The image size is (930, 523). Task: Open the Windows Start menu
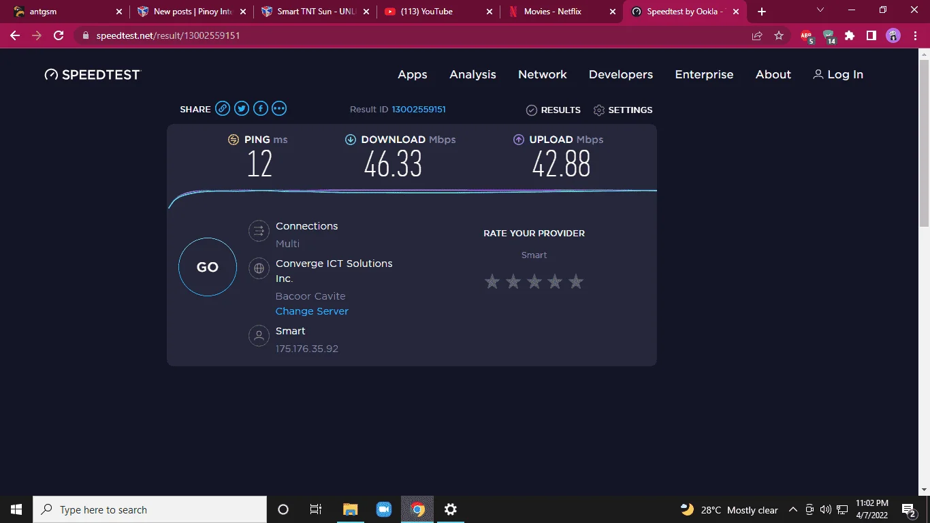(16, 509)
